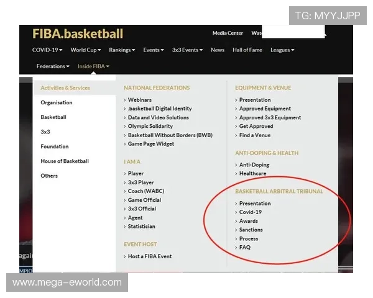Expand the Leagues dropdown menu

pos(282,50)
